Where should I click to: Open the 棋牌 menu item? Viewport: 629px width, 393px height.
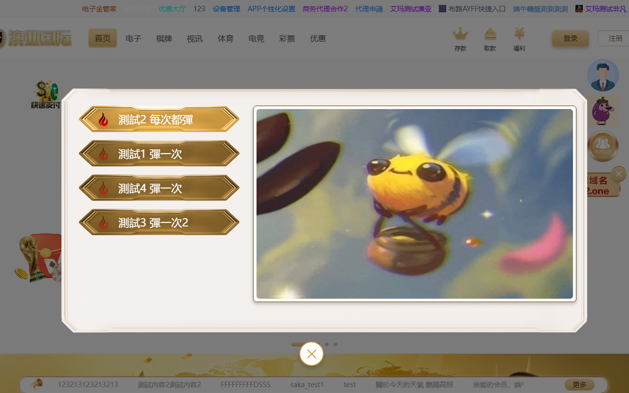[x=164, y=38]
